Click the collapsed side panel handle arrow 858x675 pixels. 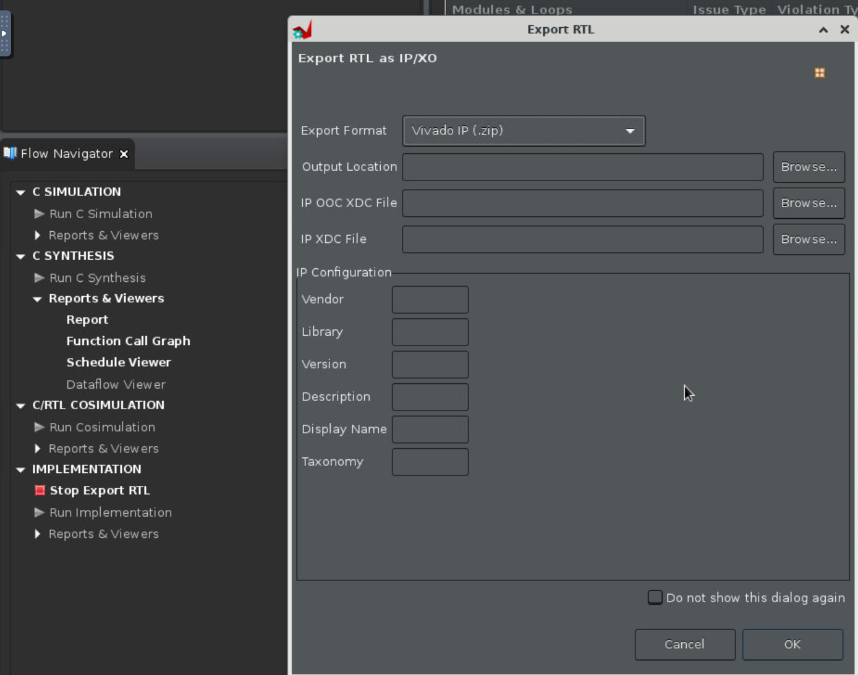[x=4, y=33]
